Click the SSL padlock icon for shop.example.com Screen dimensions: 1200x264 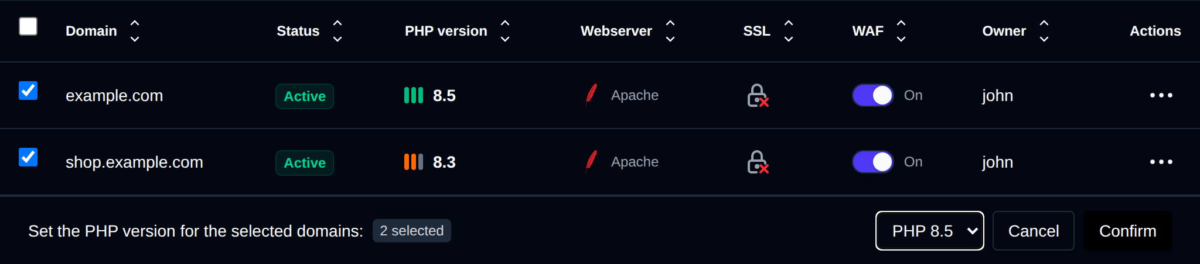coord(758,162)
